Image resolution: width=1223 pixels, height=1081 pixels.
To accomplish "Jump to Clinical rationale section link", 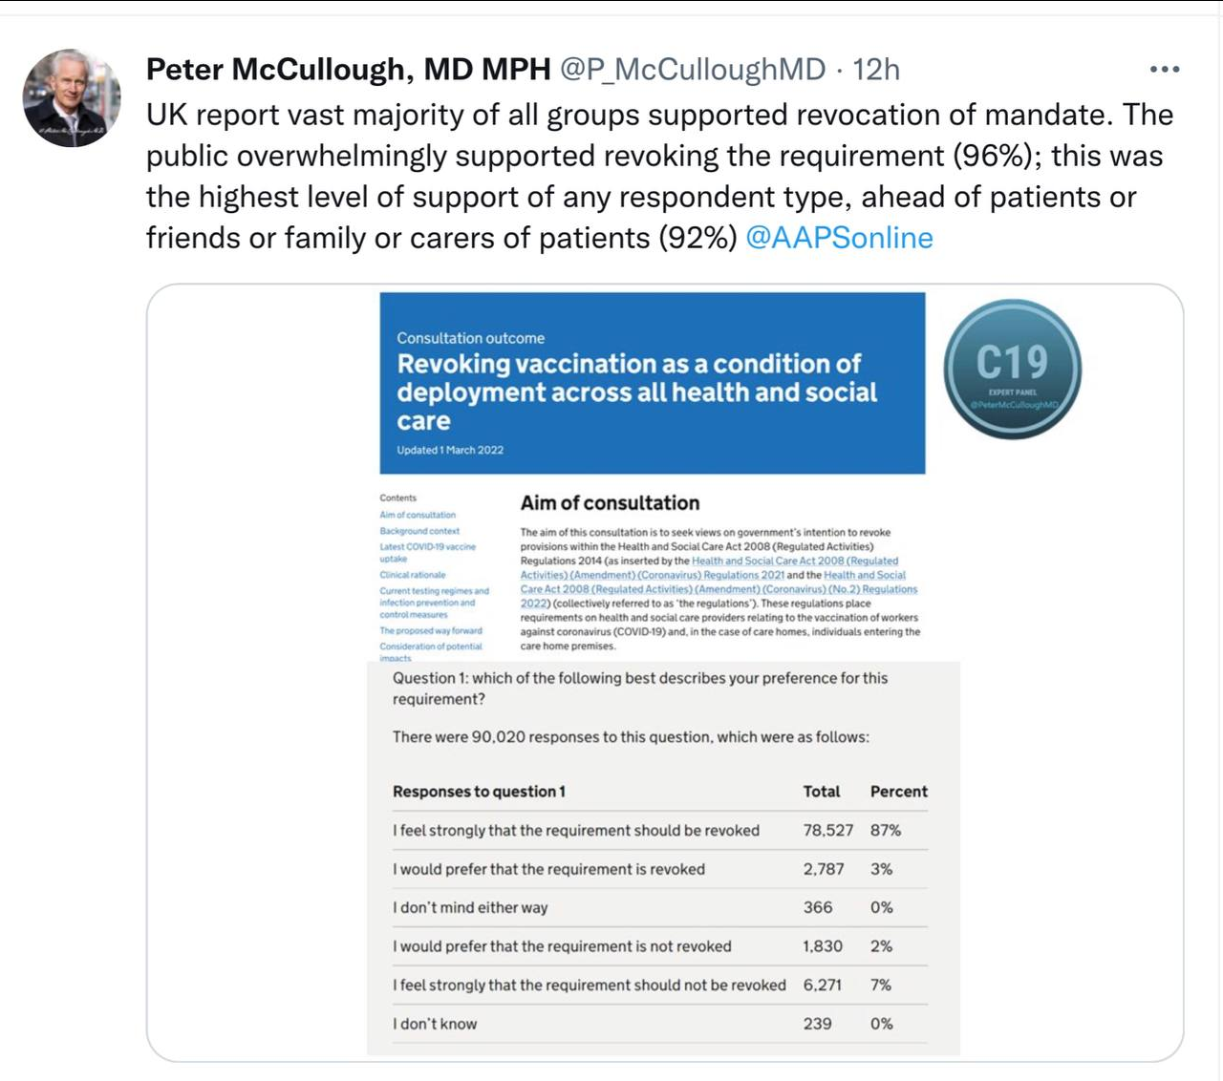I will (413, 575).
